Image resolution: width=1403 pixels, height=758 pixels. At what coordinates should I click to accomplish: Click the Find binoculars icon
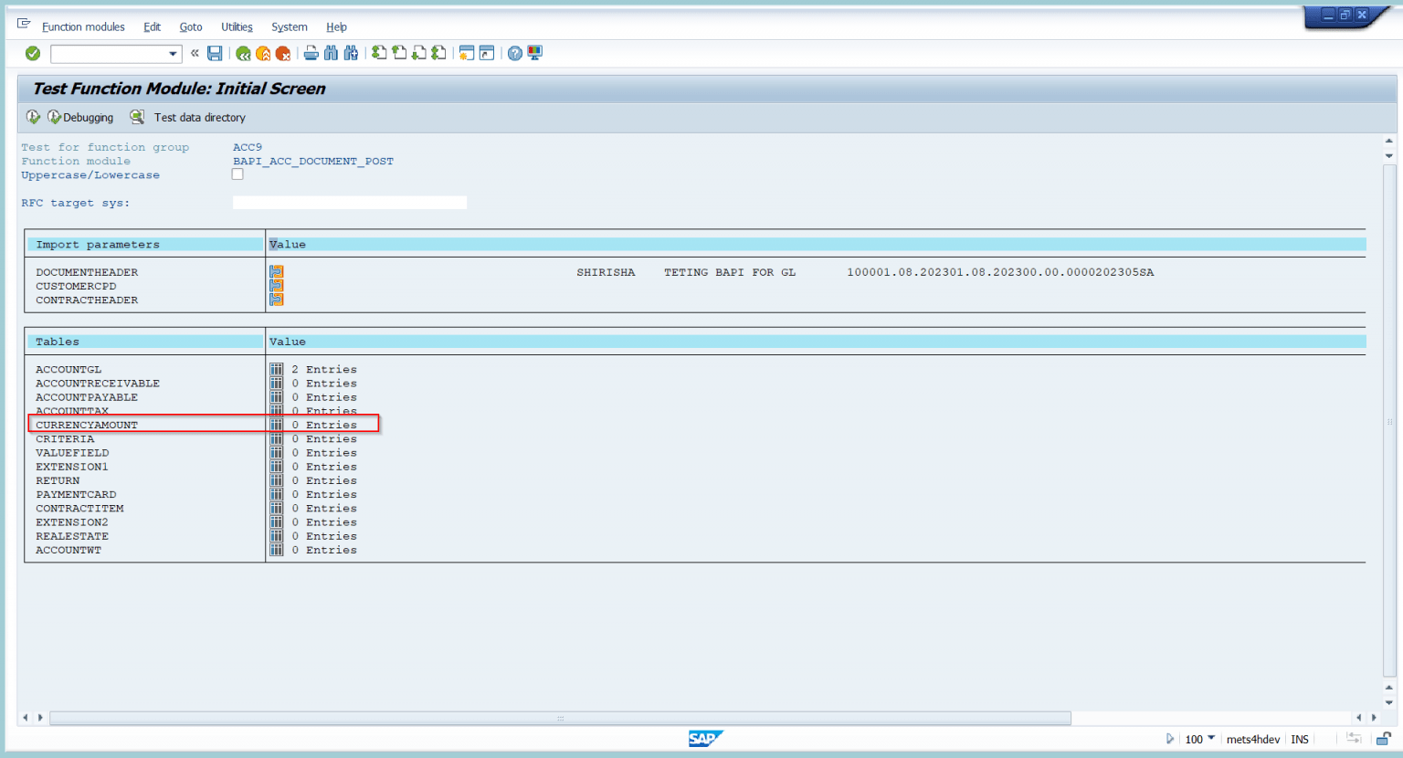tap(331, 54)
